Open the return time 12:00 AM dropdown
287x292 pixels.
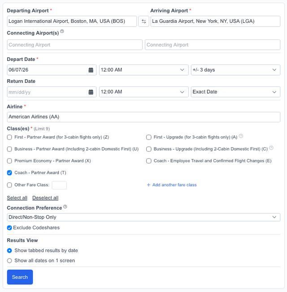pos(144,92)
